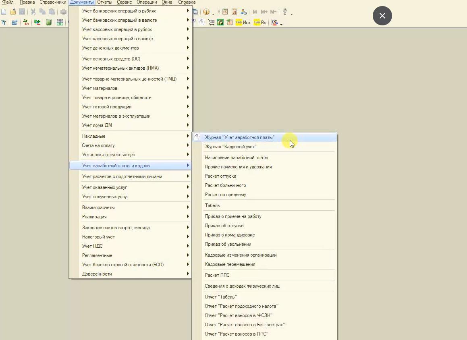Open dropdown arrow next to sigma people icon
467x340 pixels.
[281, 24]
